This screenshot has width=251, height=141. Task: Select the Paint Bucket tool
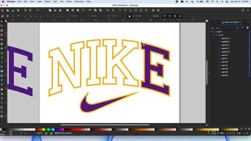(x=2, y=85)
